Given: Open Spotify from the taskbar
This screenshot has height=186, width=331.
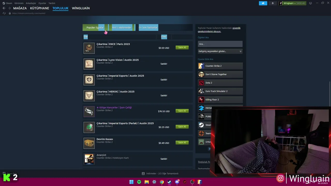Looking at the screenshot, I should click(139, 182).
